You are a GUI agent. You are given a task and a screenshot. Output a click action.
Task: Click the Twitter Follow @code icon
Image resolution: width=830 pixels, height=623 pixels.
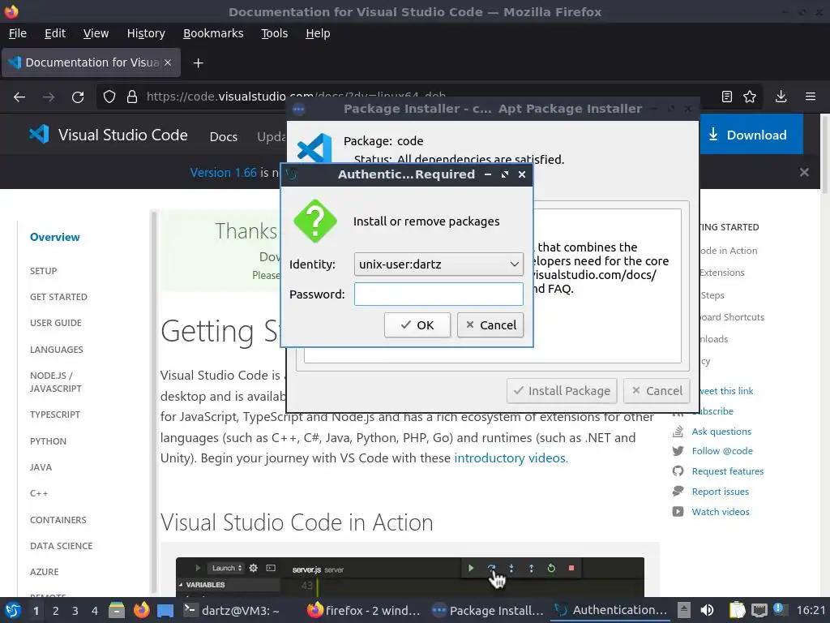pos(678,451)
